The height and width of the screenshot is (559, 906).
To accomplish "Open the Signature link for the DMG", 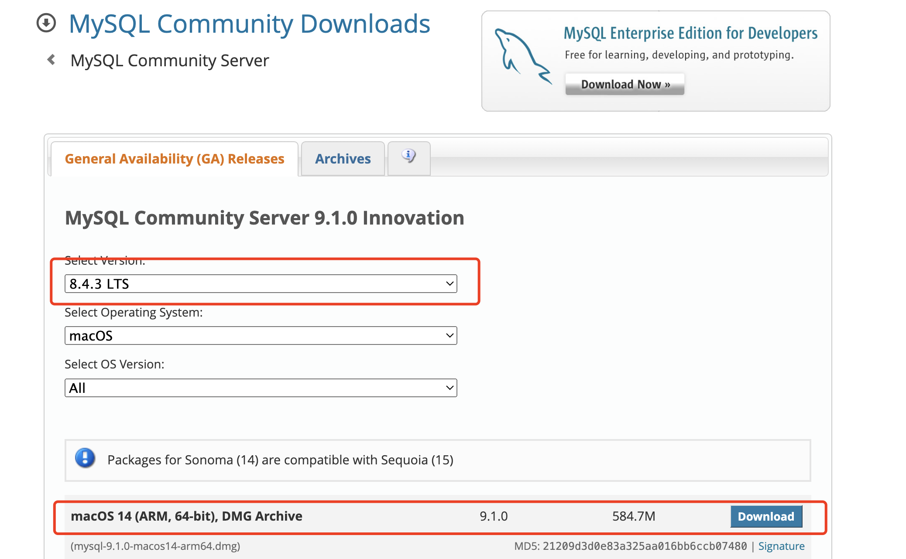I will click(x=781, y=546).
